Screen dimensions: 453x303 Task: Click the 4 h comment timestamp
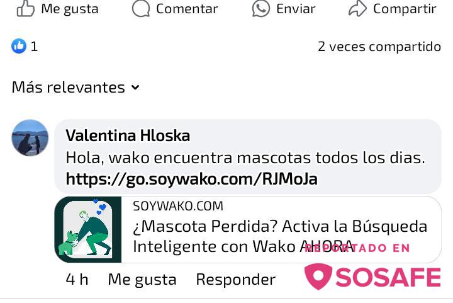(77, 280)
